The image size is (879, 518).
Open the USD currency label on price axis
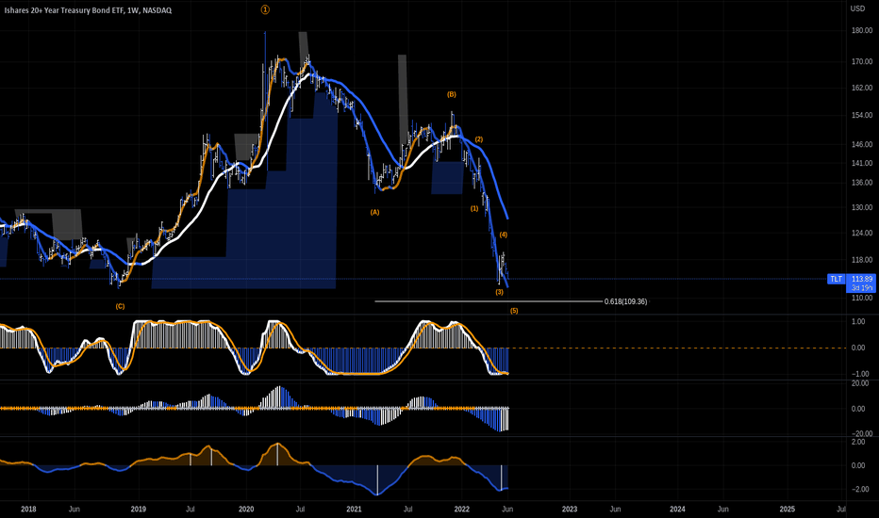pos(857,8)
